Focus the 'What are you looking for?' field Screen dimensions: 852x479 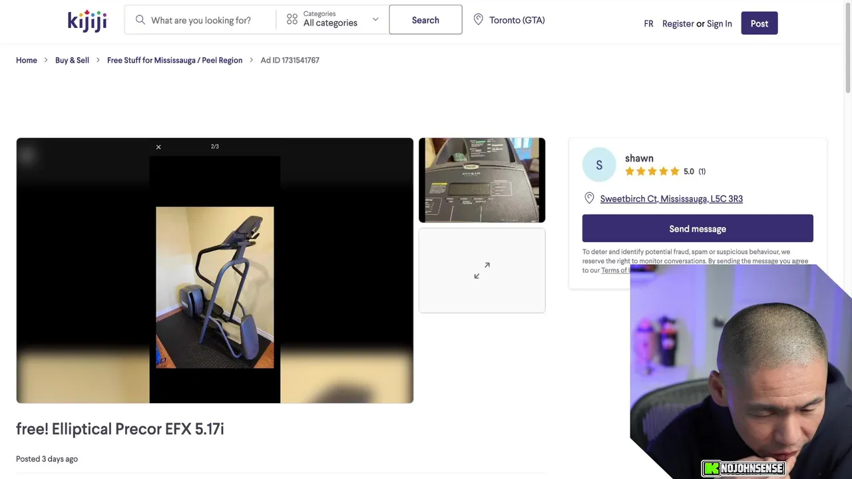point(201,20)
